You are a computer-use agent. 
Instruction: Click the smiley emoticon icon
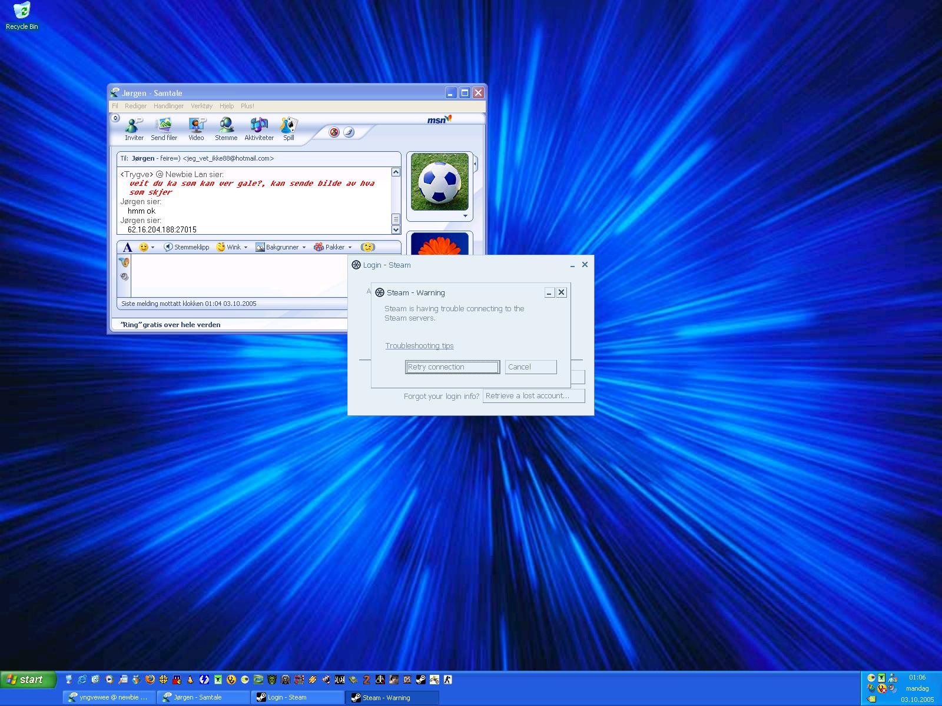point(144,247)
